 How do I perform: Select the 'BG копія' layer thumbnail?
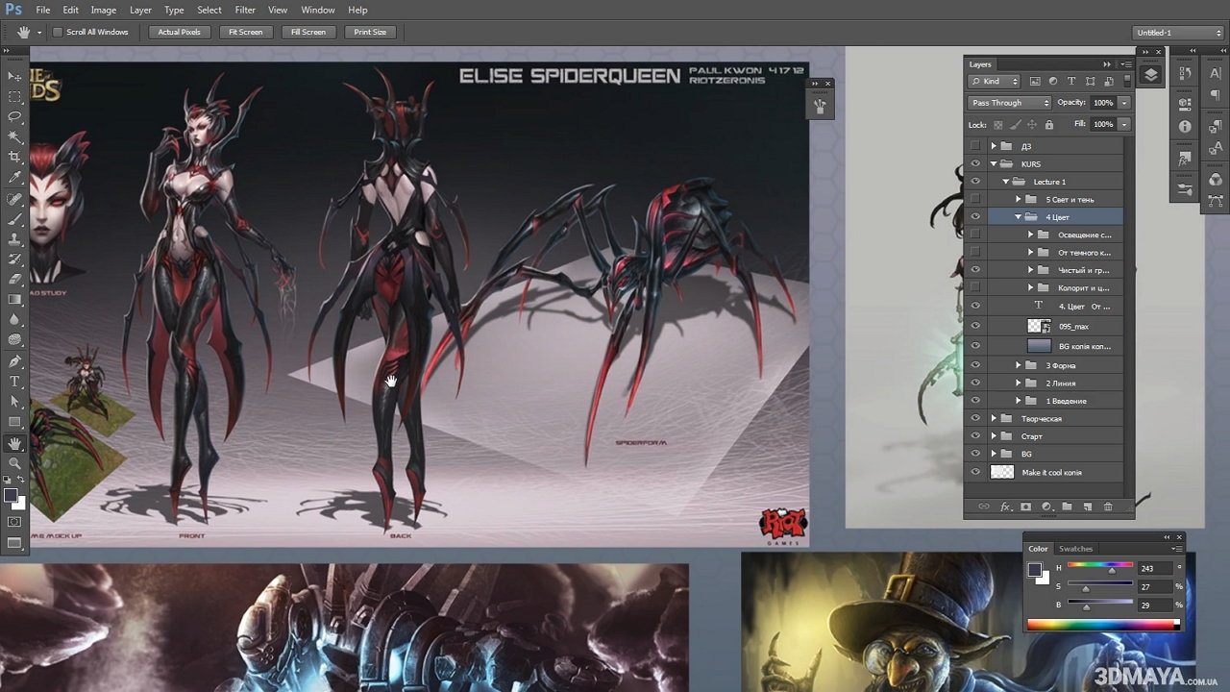(x=1040, y=346)
